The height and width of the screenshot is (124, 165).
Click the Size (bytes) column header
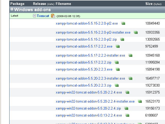pos(153,4)
